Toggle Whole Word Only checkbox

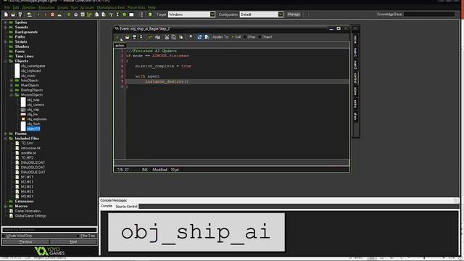click(4, 236)
